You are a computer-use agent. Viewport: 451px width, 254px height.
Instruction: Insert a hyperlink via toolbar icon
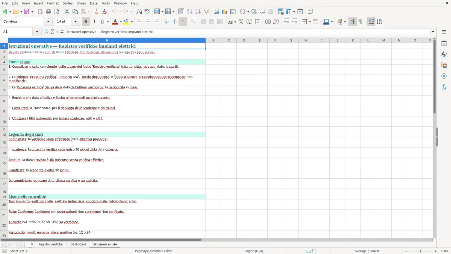point(254,12)
